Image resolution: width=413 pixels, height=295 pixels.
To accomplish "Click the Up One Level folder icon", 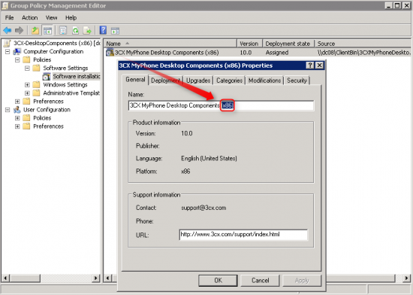I will [x=35, y=31].
